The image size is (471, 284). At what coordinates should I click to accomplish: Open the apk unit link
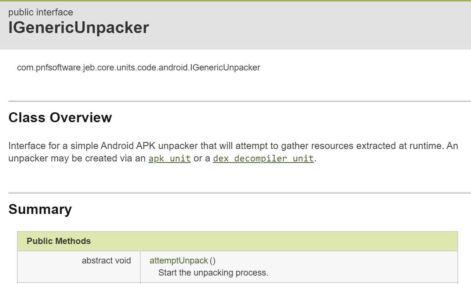click(x=170, y=159)
